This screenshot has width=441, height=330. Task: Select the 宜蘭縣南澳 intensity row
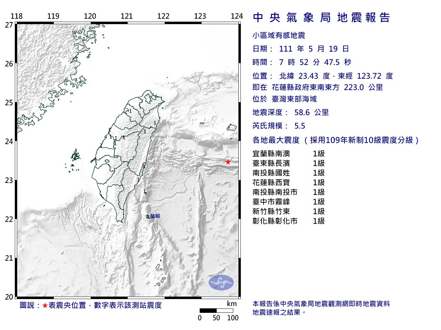point(288,154)
